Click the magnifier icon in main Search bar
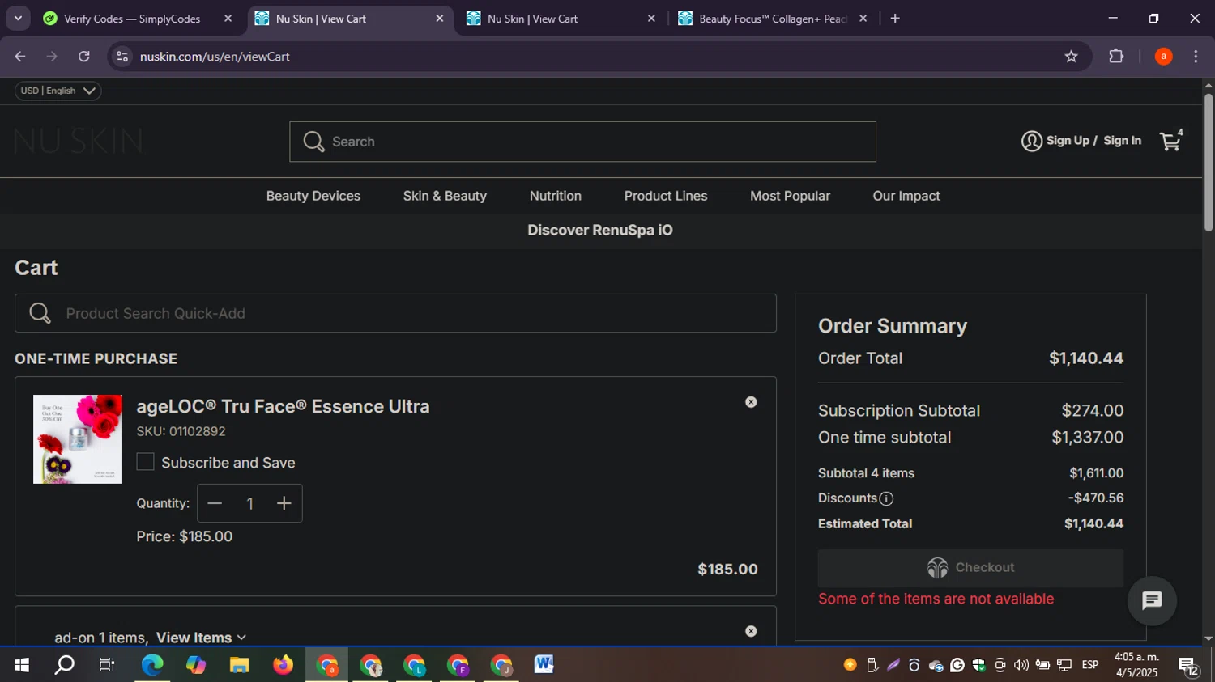The image size is (1215, 682). [x=313, y=142]
